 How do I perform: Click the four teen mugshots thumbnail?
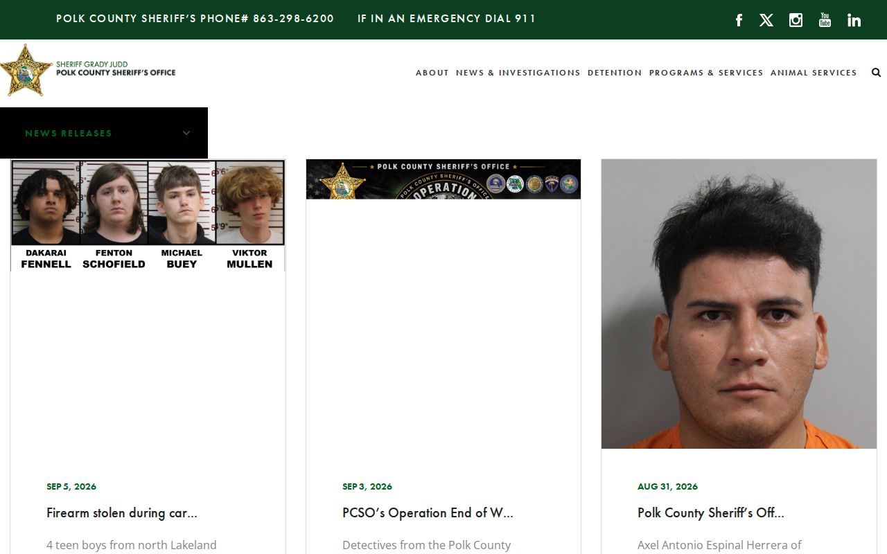point(148,215)
